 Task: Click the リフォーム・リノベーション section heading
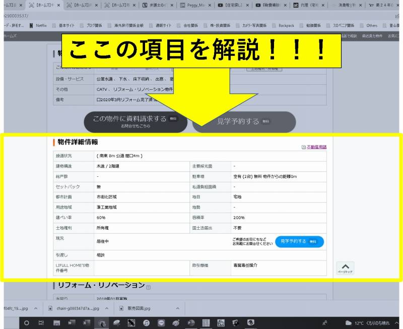(x=101, y=285)
